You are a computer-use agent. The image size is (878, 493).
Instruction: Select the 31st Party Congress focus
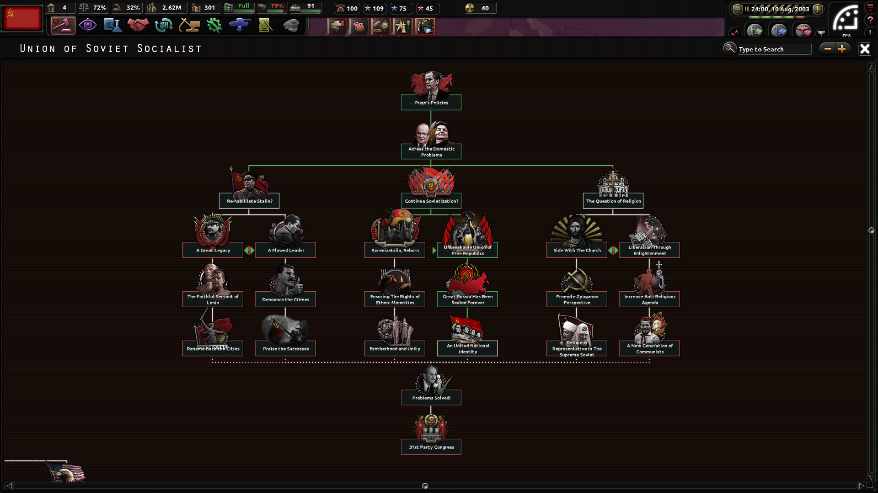point(431,447)
